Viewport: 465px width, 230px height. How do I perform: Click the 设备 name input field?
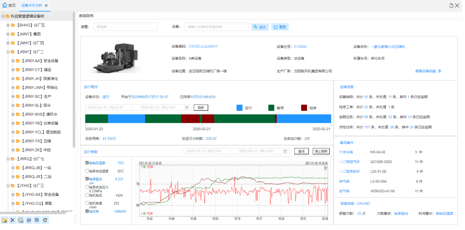(217, 27)
